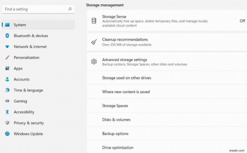Open Storage used on other drives
Screen dimensions: 247x153
(x=127, y=78)
